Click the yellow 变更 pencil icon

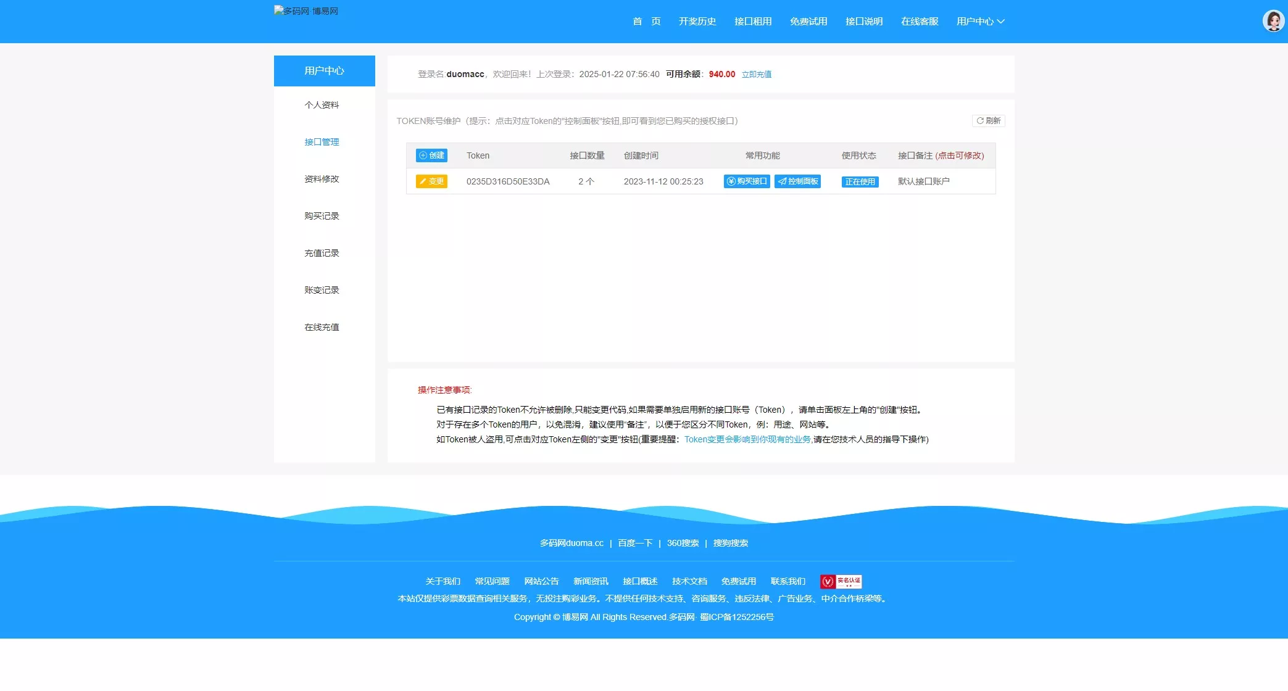coord(423,181)
